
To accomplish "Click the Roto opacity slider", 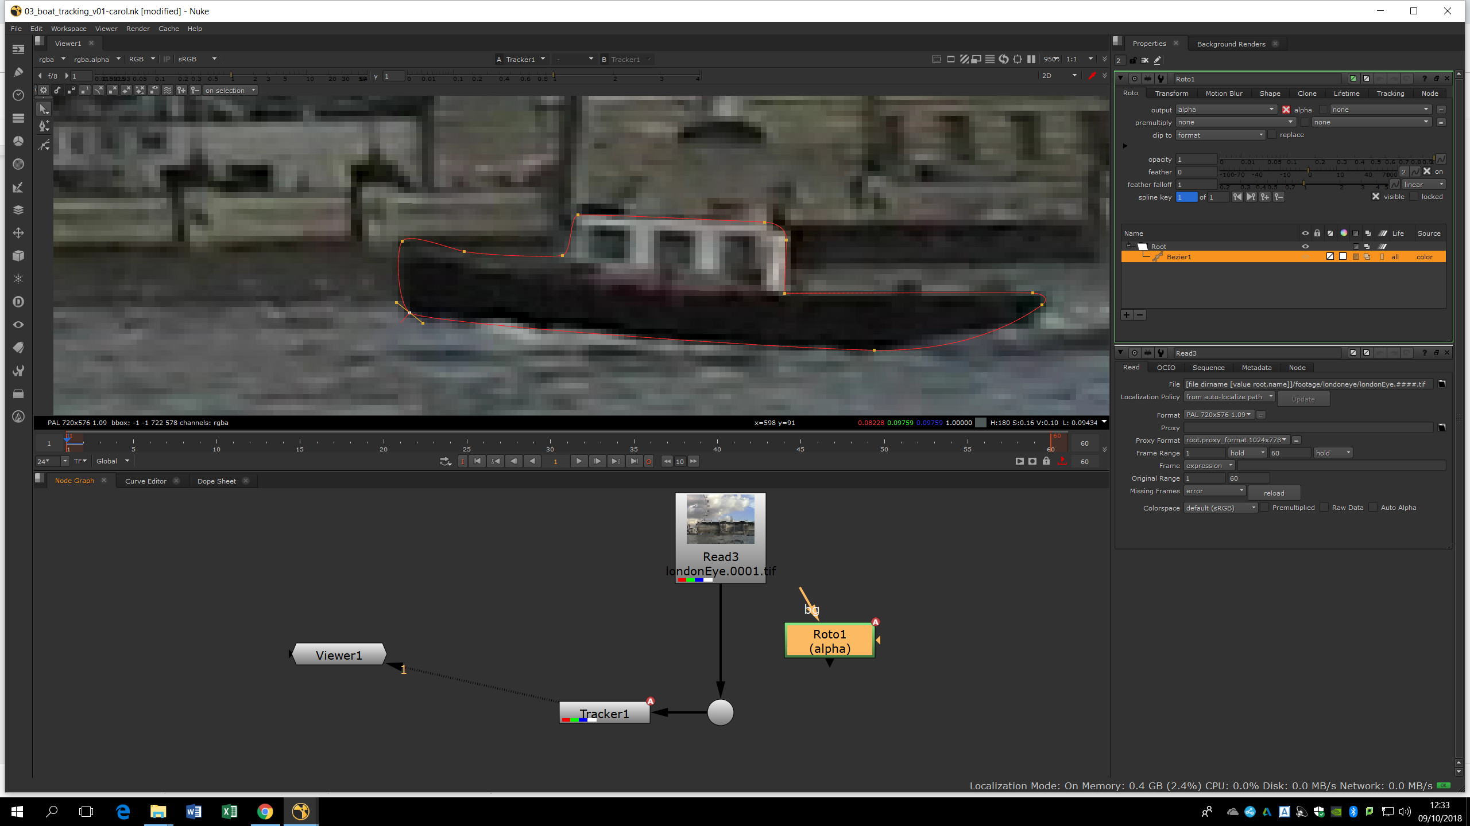I will 1326,160.
